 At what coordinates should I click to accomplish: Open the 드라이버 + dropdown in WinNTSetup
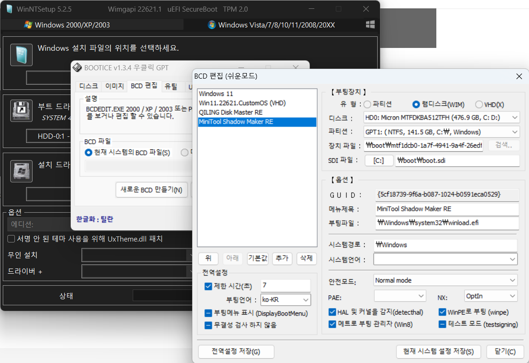click(136, 271)
